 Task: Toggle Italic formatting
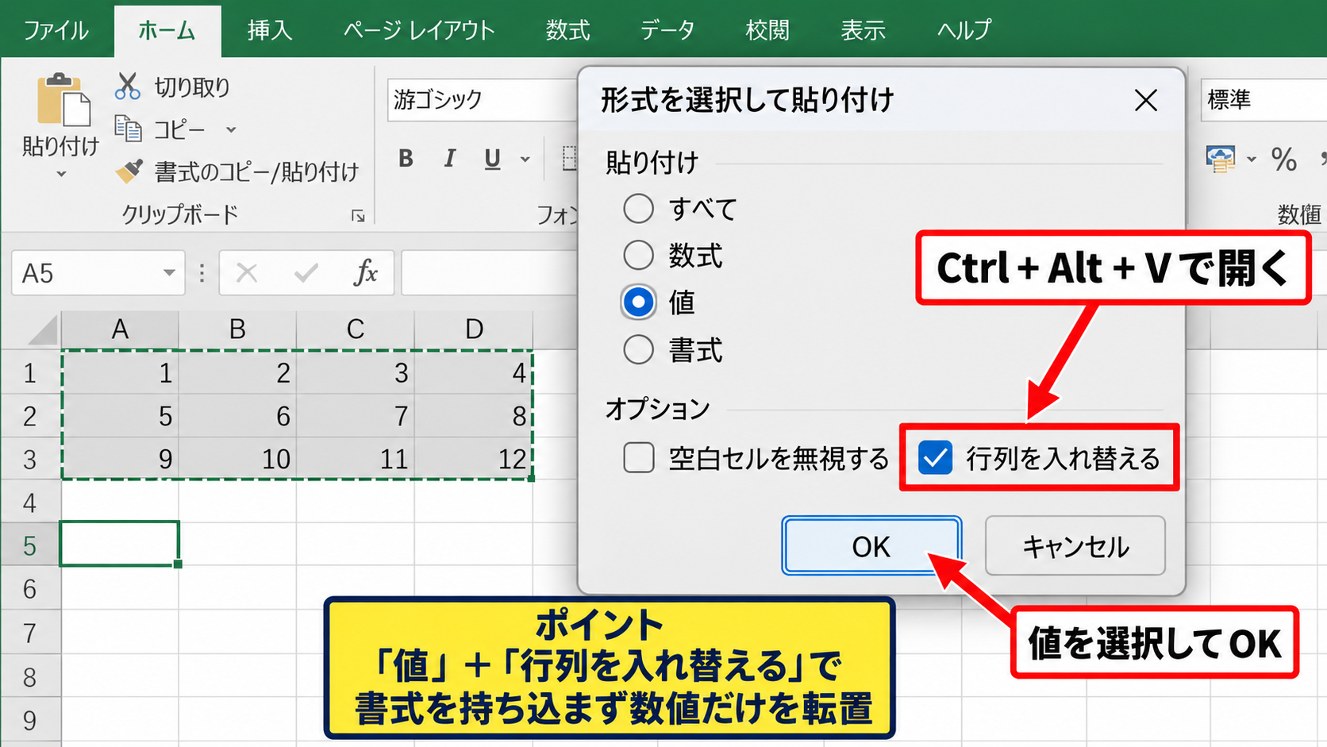tap(449, 158)
